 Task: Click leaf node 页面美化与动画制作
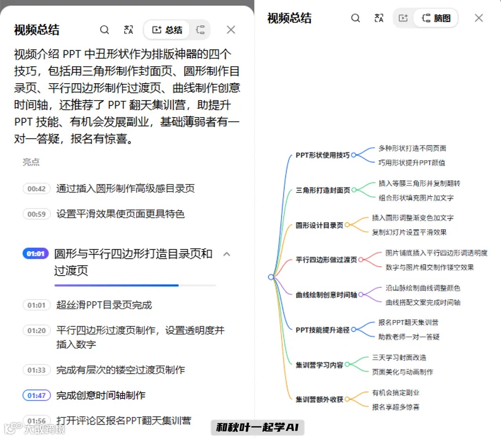pos(402,372)
